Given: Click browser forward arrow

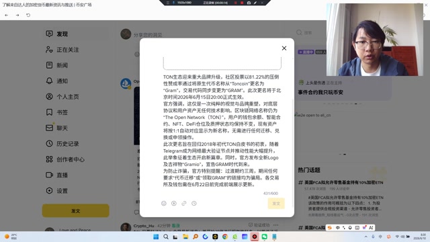Looking at the screenshot, I should (17, 15).
